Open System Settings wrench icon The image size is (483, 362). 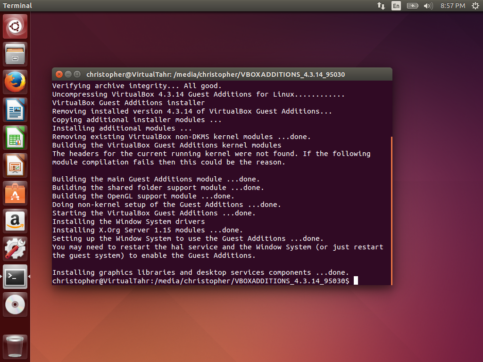15,249
